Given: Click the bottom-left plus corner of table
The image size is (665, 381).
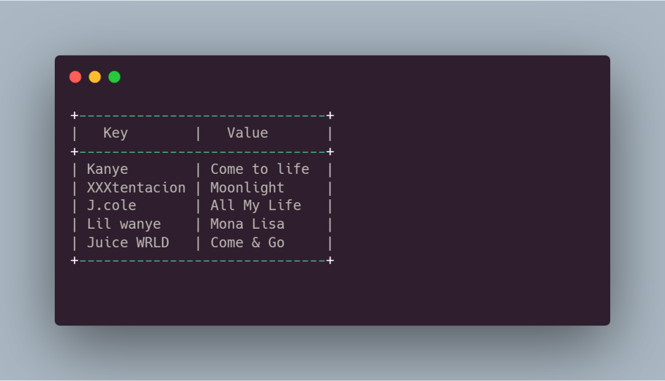Looking at the screenshot, I should click(x=75, y=260).
